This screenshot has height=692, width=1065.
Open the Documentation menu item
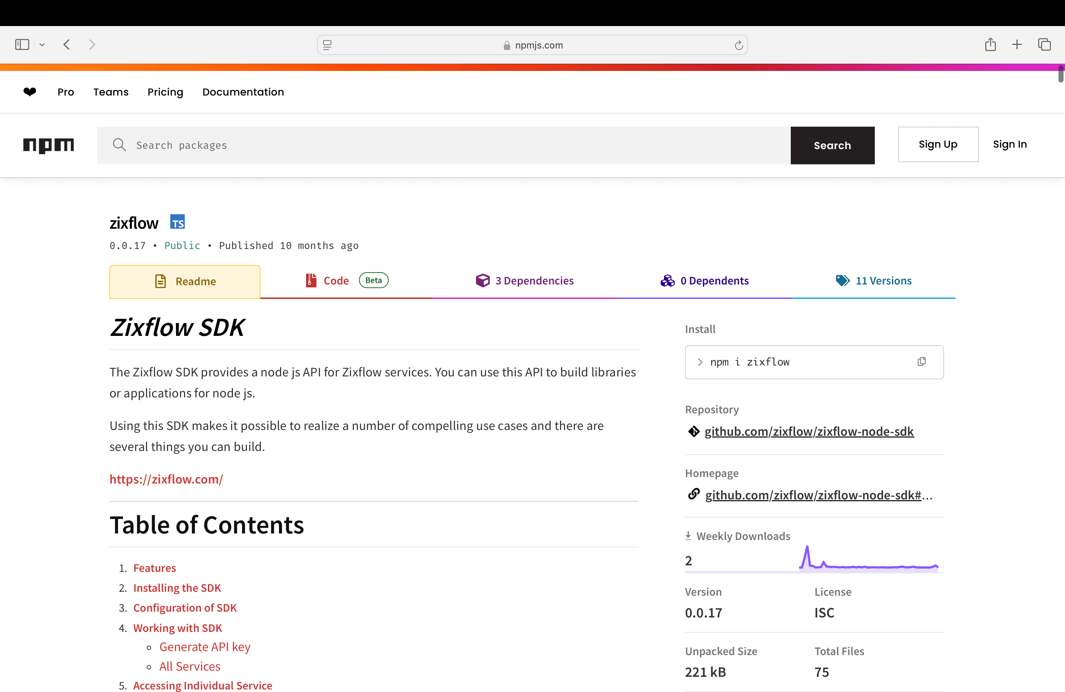pos(243,92)
